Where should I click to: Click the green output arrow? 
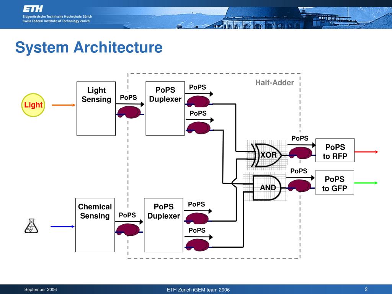[366, 183]
